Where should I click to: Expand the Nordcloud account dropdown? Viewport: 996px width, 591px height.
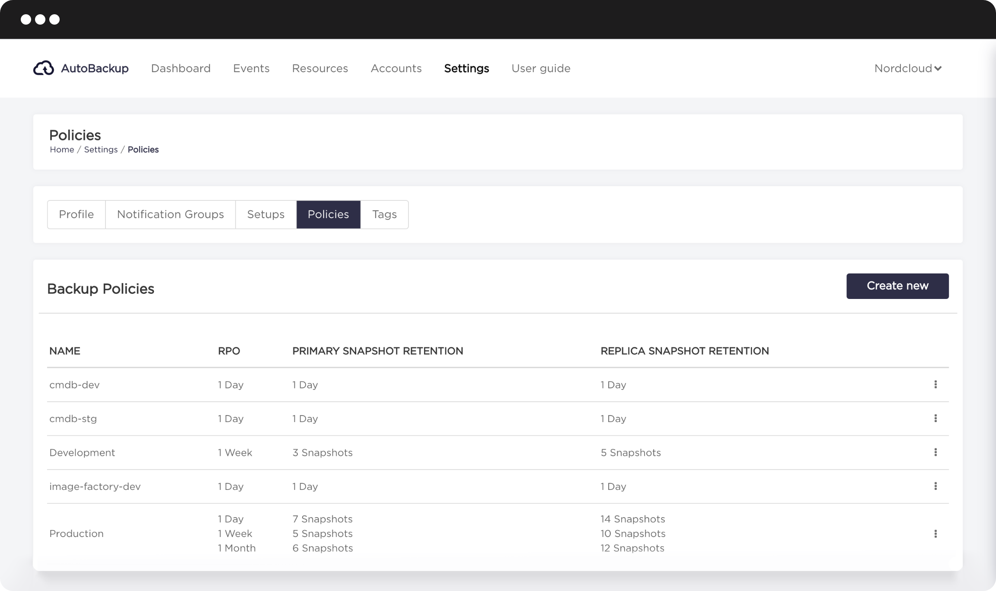(x=908, y=68)
